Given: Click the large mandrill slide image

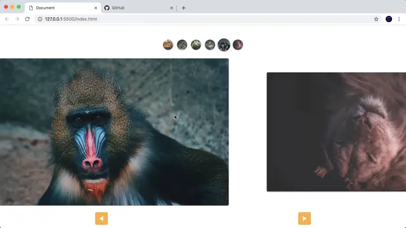Looking at the screenshot, I should (114, 132).
